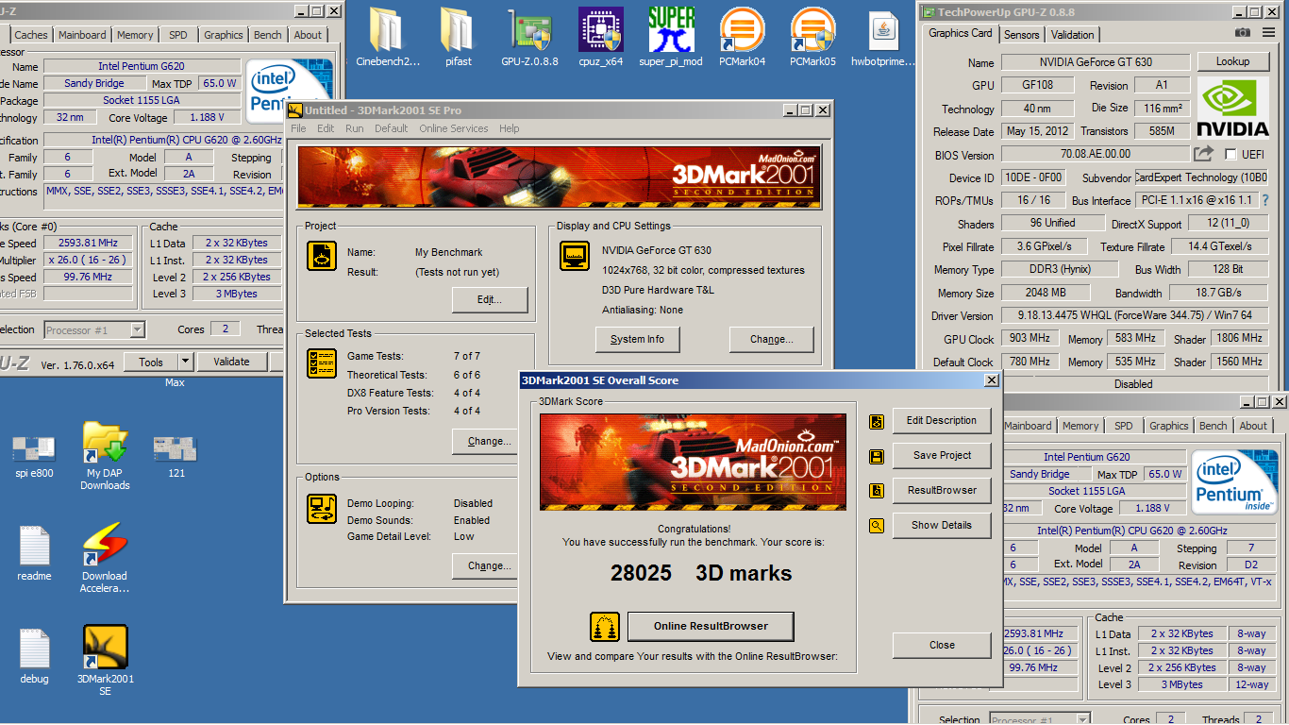Switch to the Validation tab in GPU-Z
This screenshot has height=725, width=1289.
1072,35
